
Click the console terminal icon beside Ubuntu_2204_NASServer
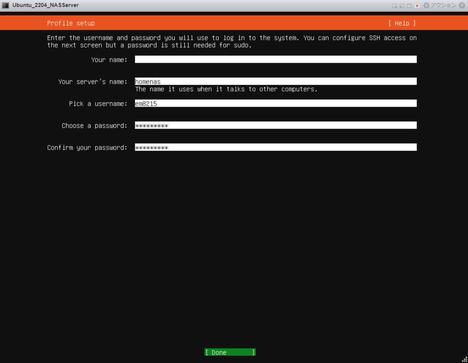point(5,5)
